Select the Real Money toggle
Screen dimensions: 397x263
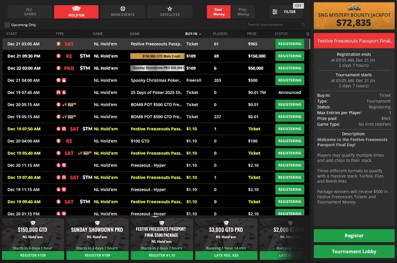pos(218,12)
